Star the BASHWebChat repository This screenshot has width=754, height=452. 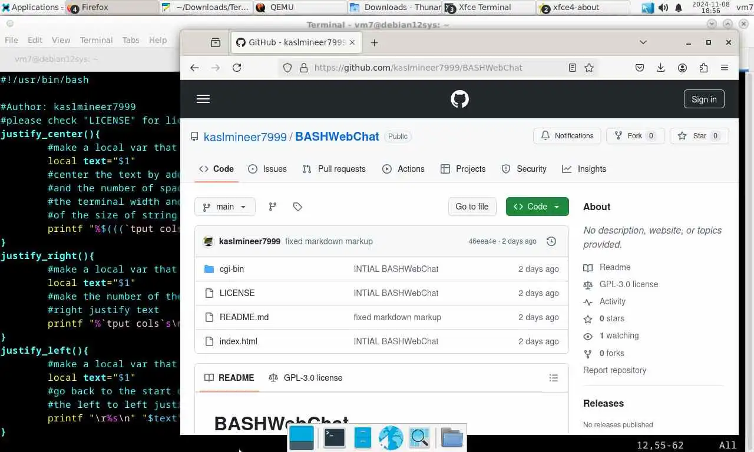tap(699, 136)
